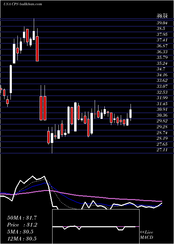Click the '5MA : 30.5' readout
Viewport: 174px width, 244px height.
(x=20, y=232)
